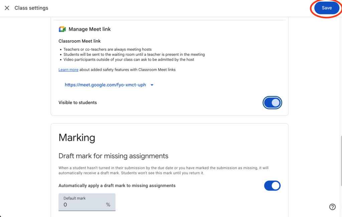Click the Class settings page title
This screenshot has height=217, width=342.
point(31,8)
